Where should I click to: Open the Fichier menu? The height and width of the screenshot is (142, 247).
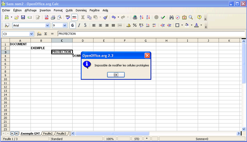pos(6,10)
